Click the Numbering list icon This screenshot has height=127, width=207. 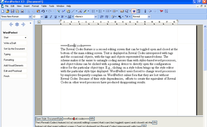(x=93, y=11)
